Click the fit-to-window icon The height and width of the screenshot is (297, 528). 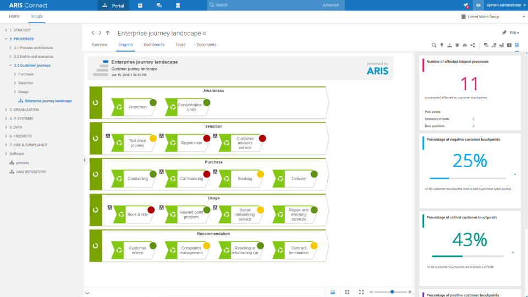point(347,292)
